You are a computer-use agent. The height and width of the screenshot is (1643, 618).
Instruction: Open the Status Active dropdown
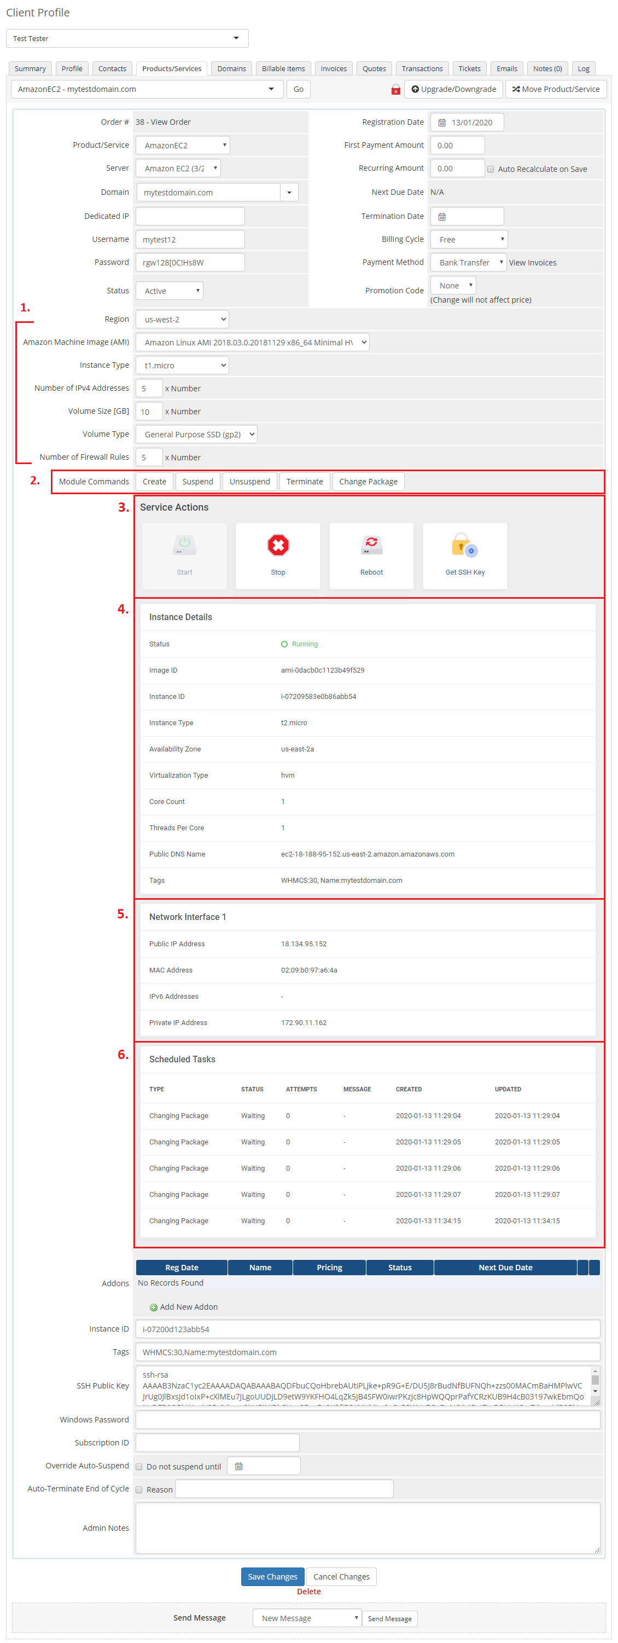pos(170,291)
